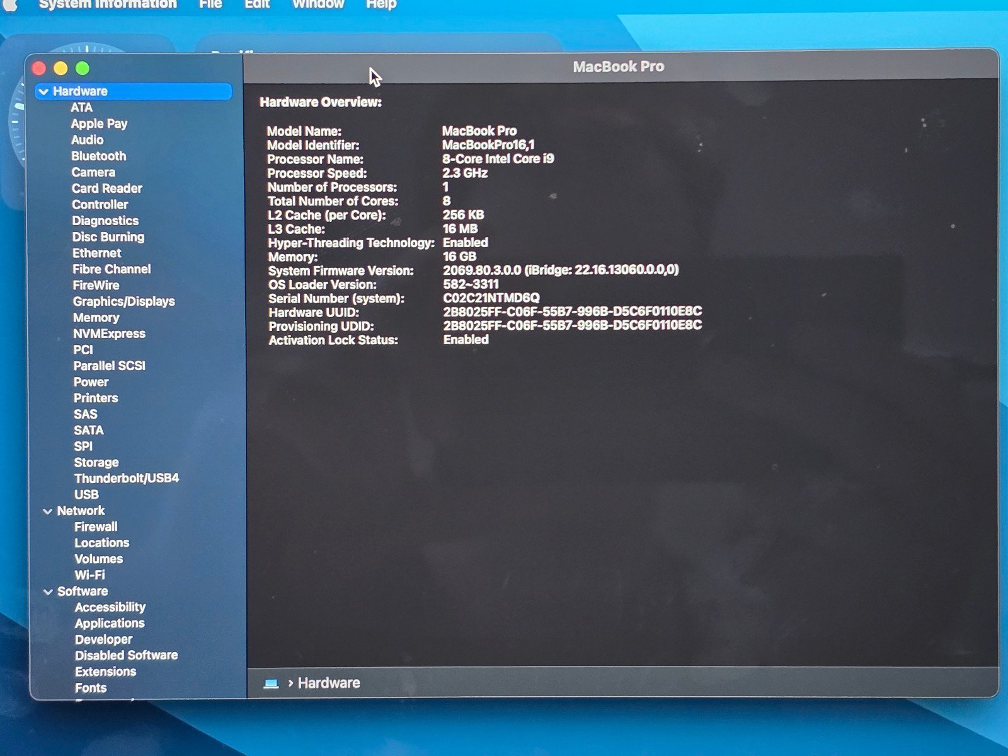Select Audio in the sidebar
The height and width of the screenshot is (756, 1008).
point(87,140)
